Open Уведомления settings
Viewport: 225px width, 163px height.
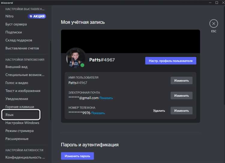pyautogui.click(x=16, y=99)
